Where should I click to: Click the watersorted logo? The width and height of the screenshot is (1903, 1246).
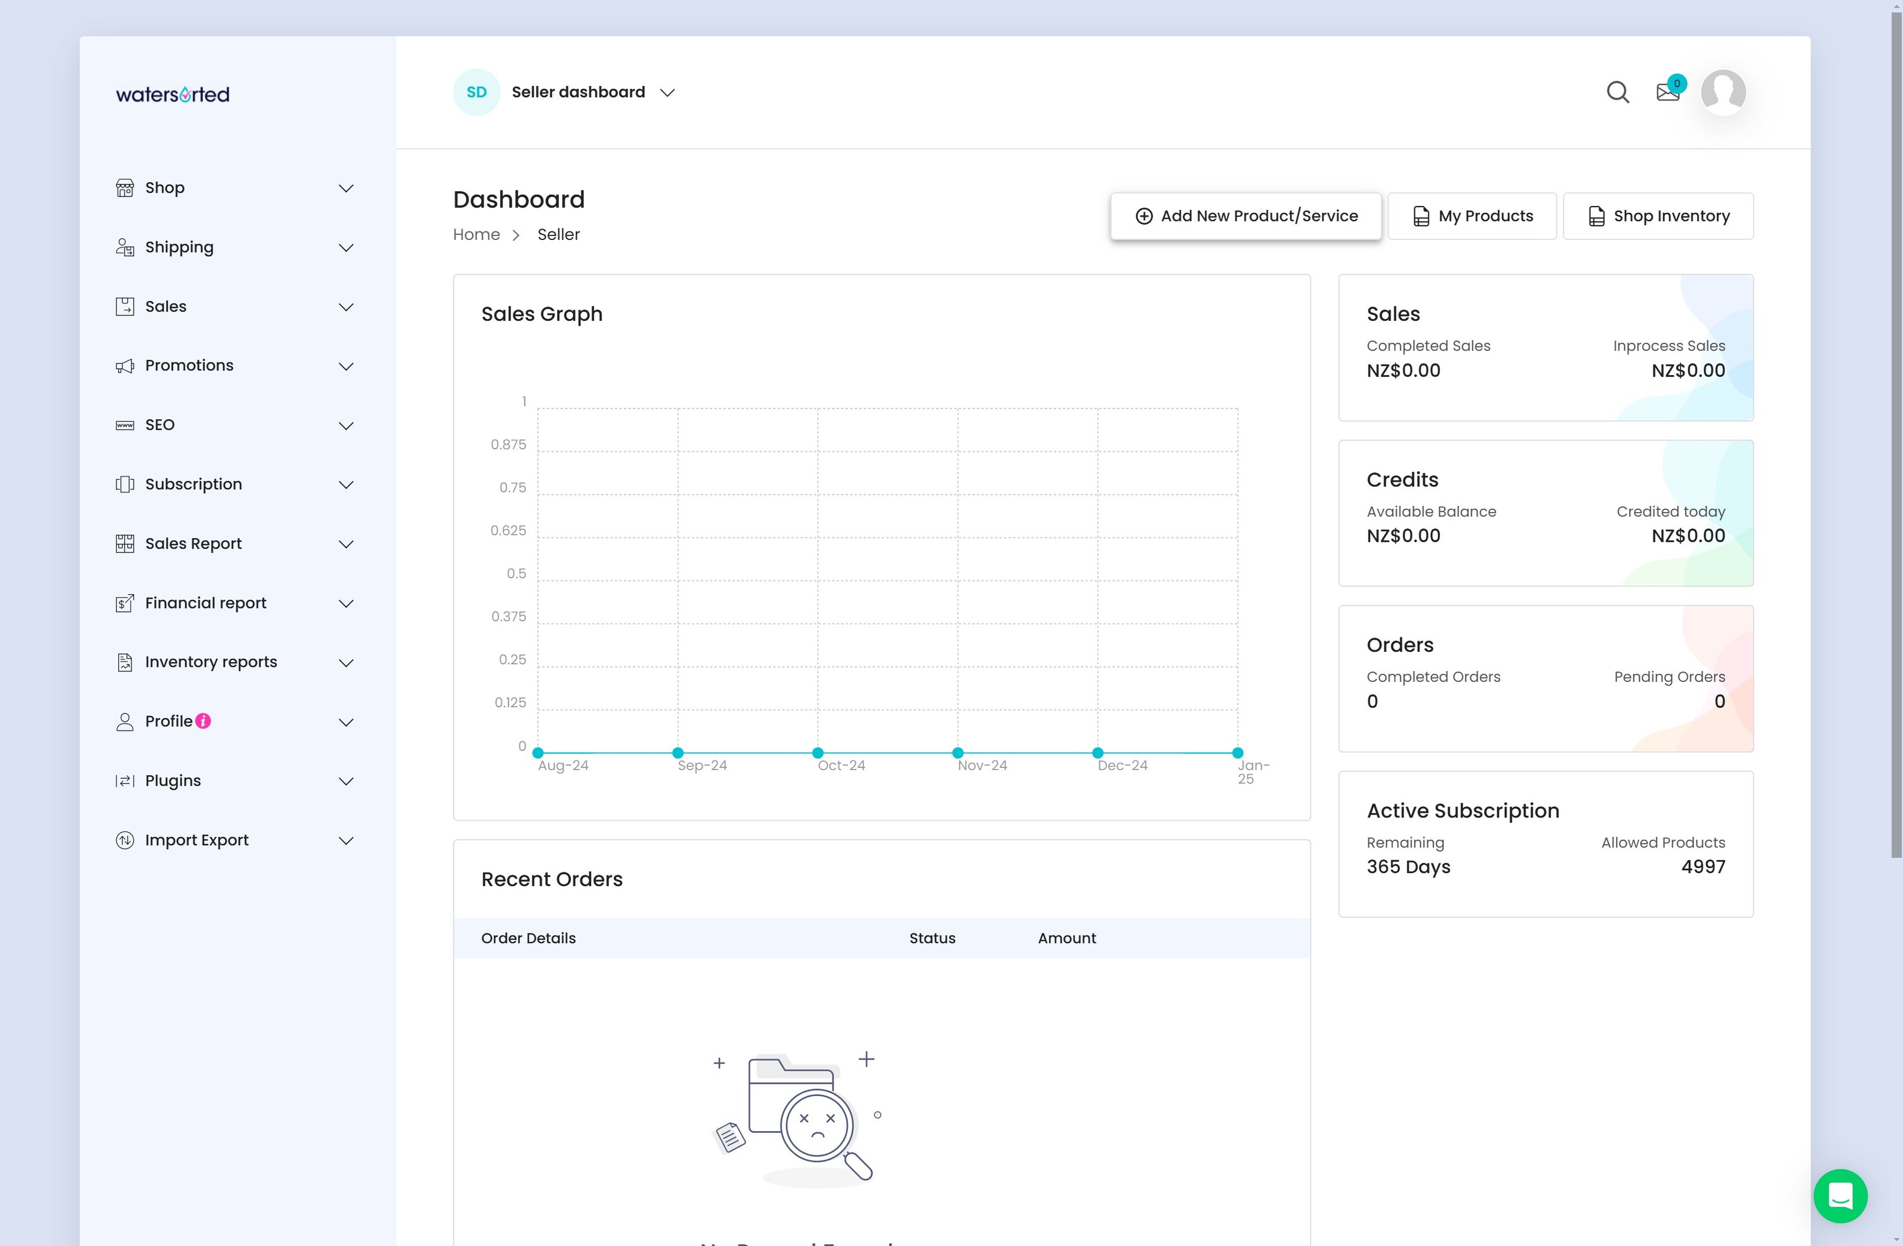172,95
